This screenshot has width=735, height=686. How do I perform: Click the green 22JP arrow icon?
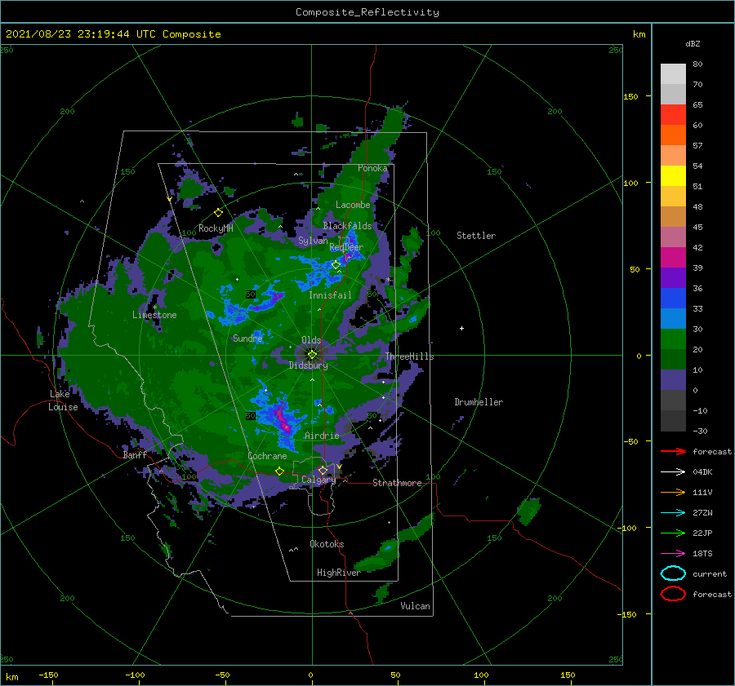coord(673,533)
